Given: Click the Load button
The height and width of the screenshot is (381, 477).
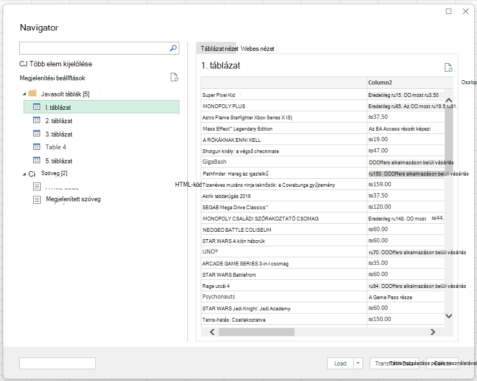Looking at the screenshot, I should (340, 363).
